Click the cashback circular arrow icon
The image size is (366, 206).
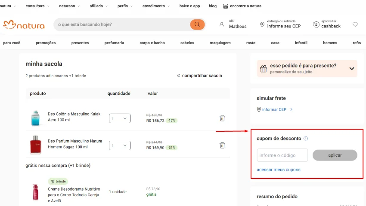[316, 24]
